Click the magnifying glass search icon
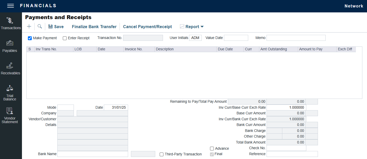 pyautogui.click(x=40, y=27)
